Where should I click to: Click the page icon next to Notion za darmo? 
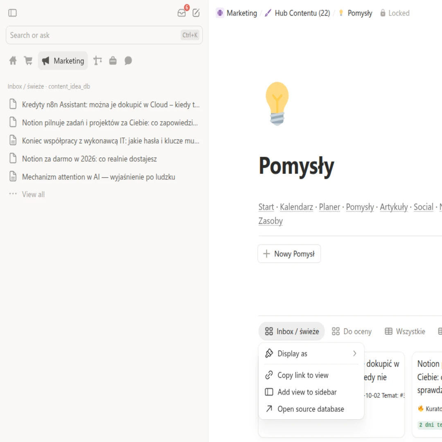[x=13, y=158]
